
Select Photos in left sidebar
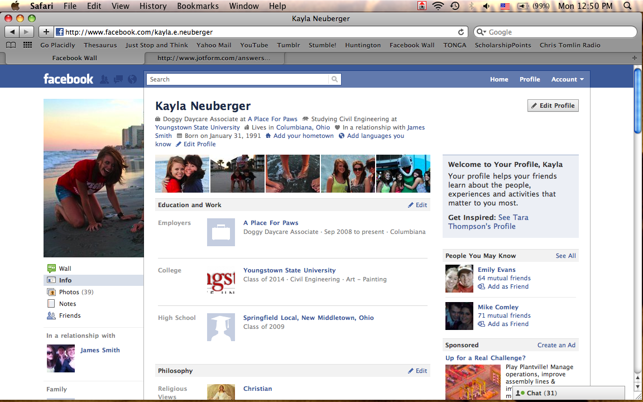click(69, 292)
